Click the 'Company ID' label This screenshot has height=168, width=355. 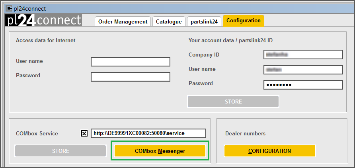pyautogui.click(x=204, y=55)
